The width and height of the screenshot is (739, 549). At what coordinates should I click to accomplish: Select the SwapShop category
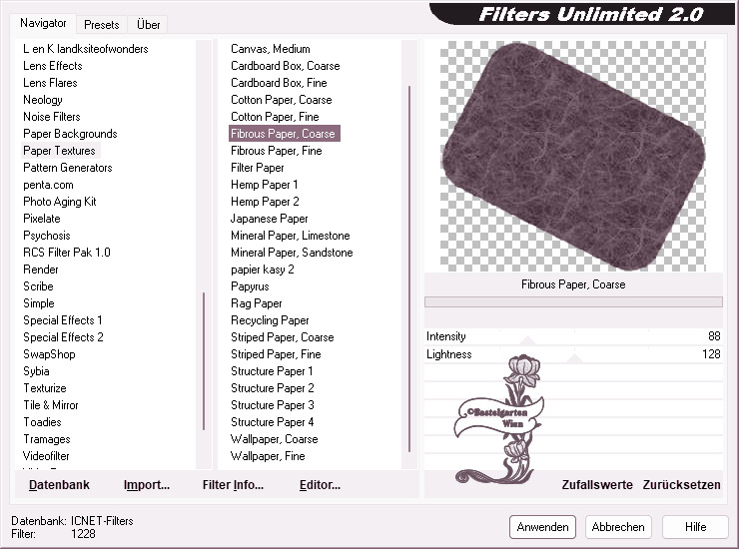tap(50, 354)
